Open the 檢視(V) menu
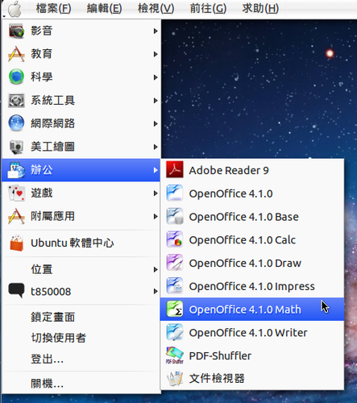Viewport: 357px width, 403px height. click(156, 9)
